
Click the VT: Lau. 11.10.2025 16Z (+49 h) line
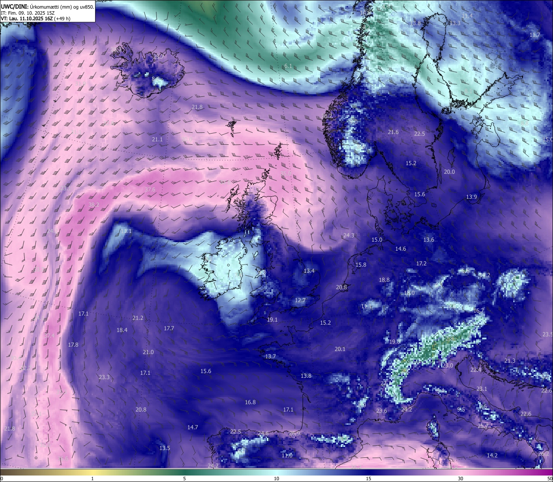(x=35, y=19)
